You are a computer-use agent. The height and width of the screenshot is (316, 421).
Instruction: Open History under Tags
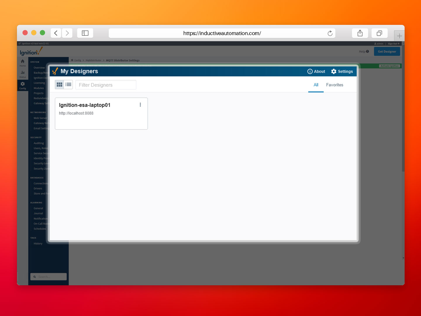[x=38, y=243]
